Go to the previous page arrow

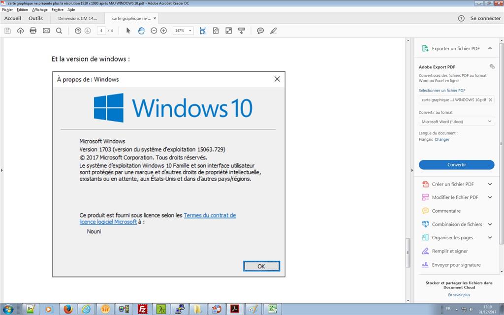[78, 31]
